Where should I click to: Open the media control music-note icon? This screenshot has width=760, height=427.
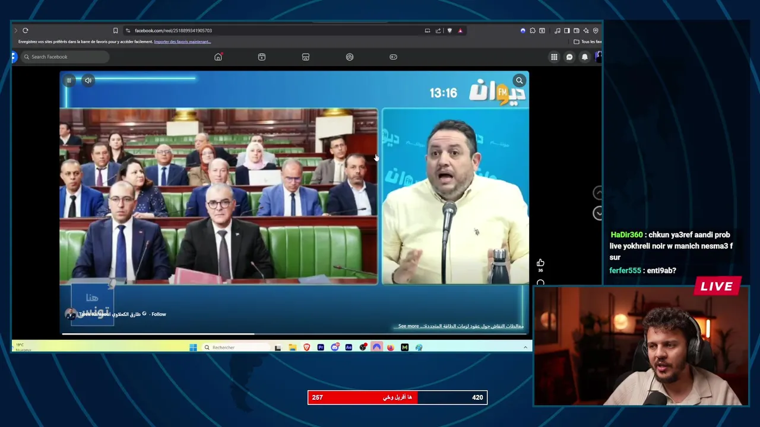pyautogui.click(x=558, y=30)
